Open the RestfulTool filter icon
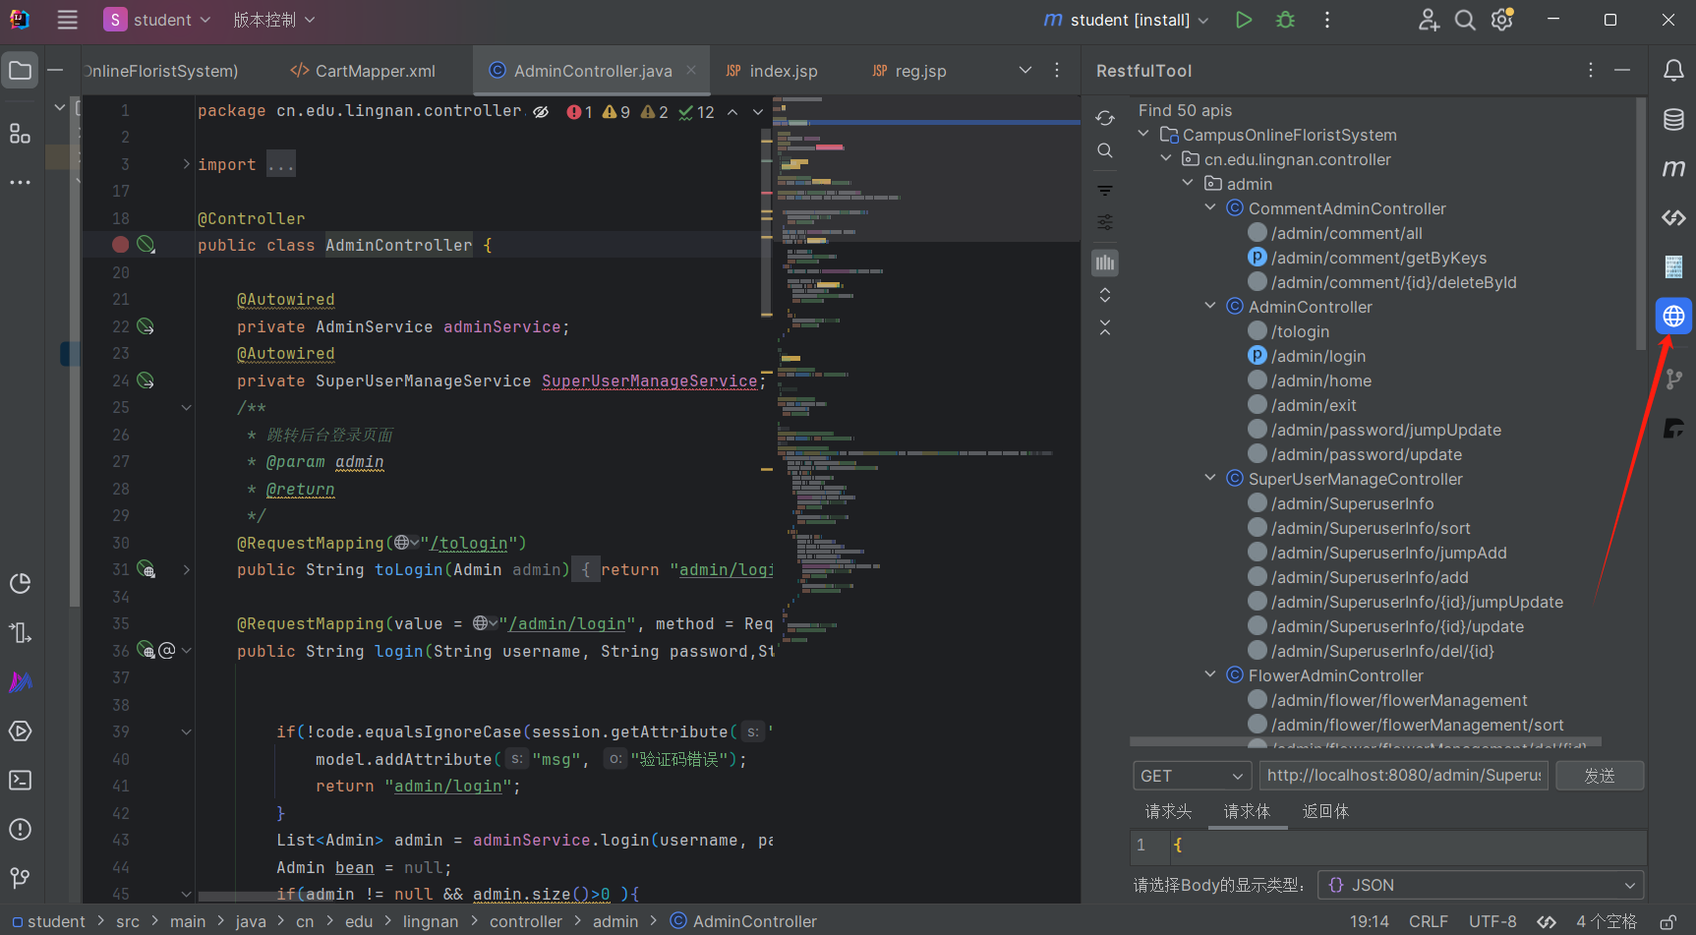The height and width of the screenshot is (935, 1696). [1105, 191]
